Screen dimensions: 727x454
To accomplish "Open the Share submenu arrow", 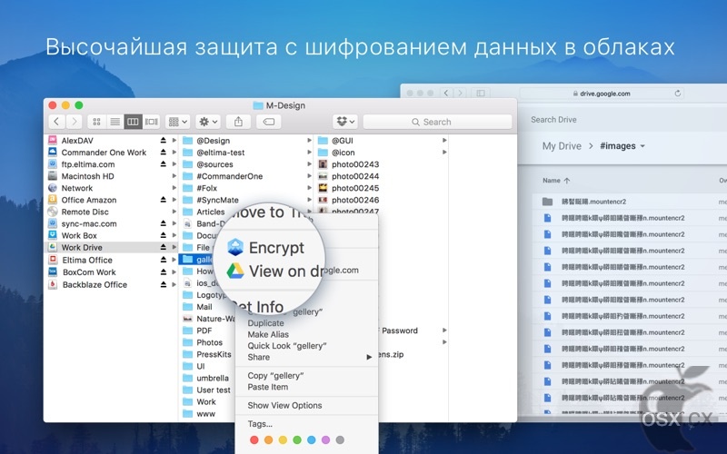I will coord(369,357).
